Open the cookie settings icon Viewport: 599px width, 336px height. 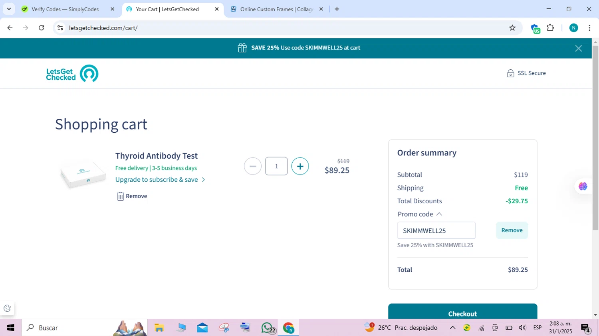coord(7,308)
